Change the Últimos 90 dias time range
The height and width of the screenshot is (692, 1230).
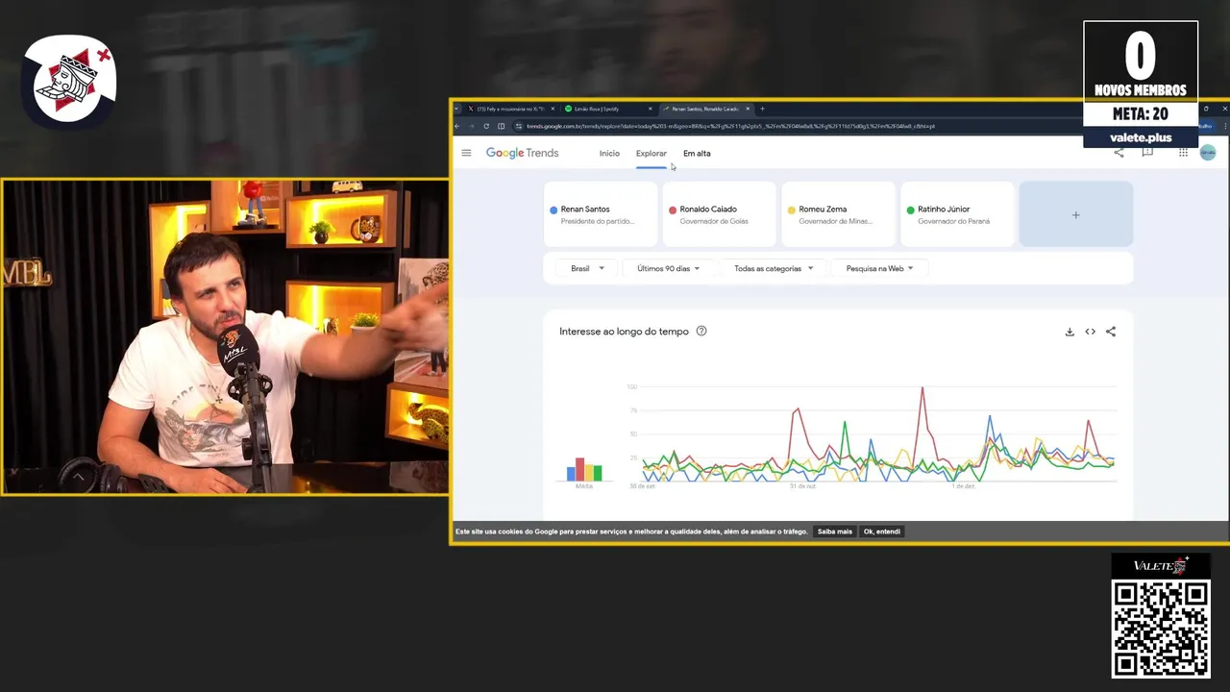[668, 268]
